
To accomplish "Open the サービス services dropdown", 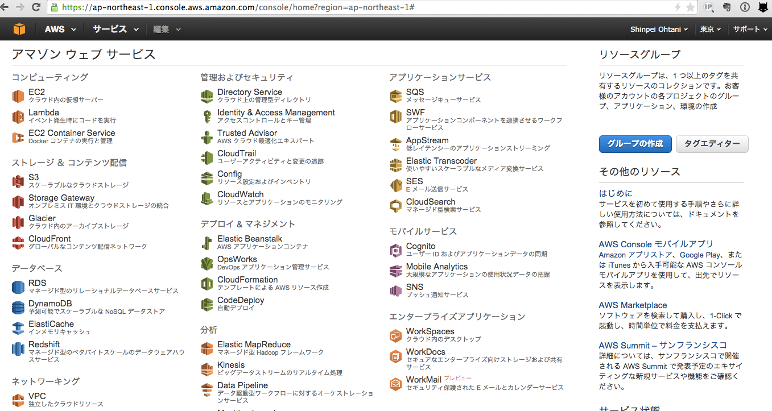I will [115, 29].
